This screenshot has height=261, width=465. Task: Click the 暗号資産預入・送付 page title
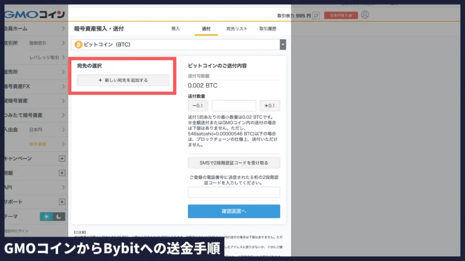point(99,29)
